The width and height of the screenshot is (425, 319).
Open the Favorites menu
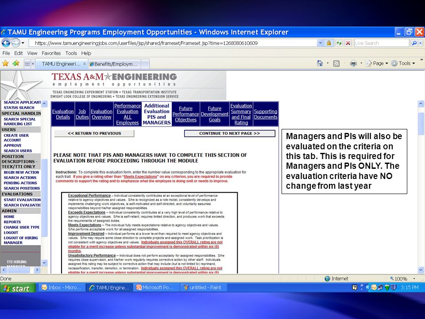click(x=51, y=53)
